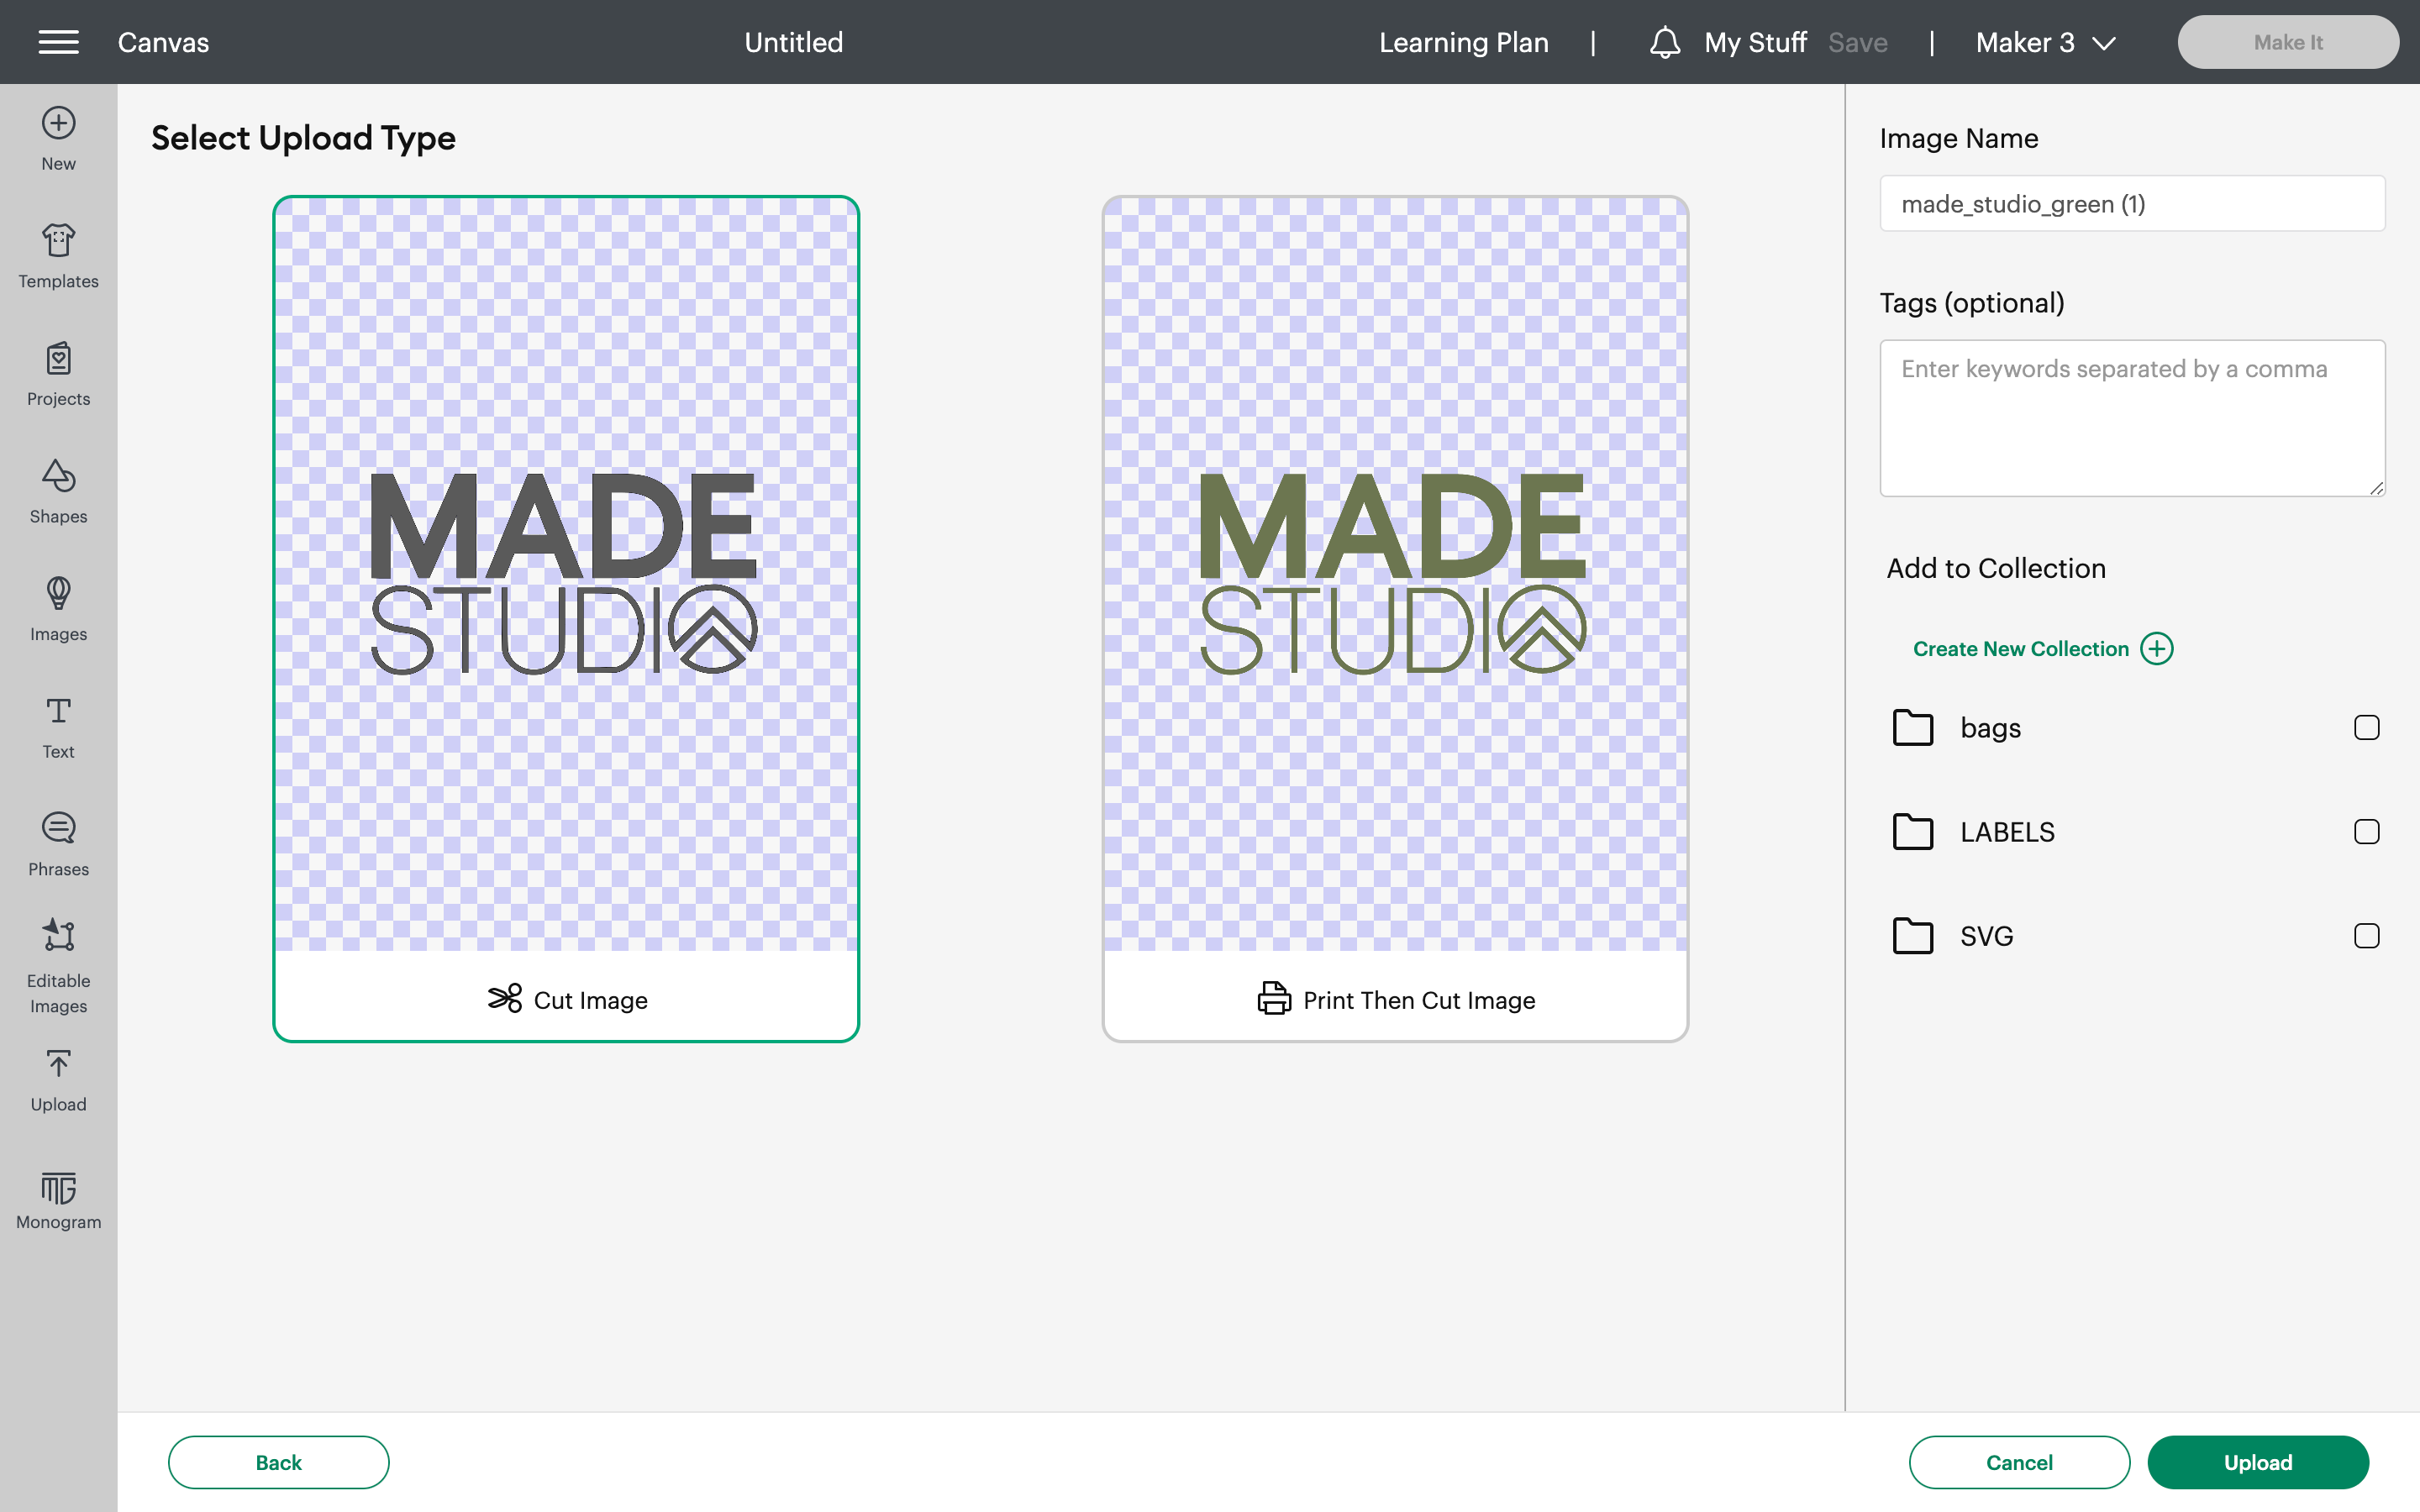Viewport: 2420px width, 1512px height.
Task: Click Create New Collection plus icon
Action: (2156, 649)
